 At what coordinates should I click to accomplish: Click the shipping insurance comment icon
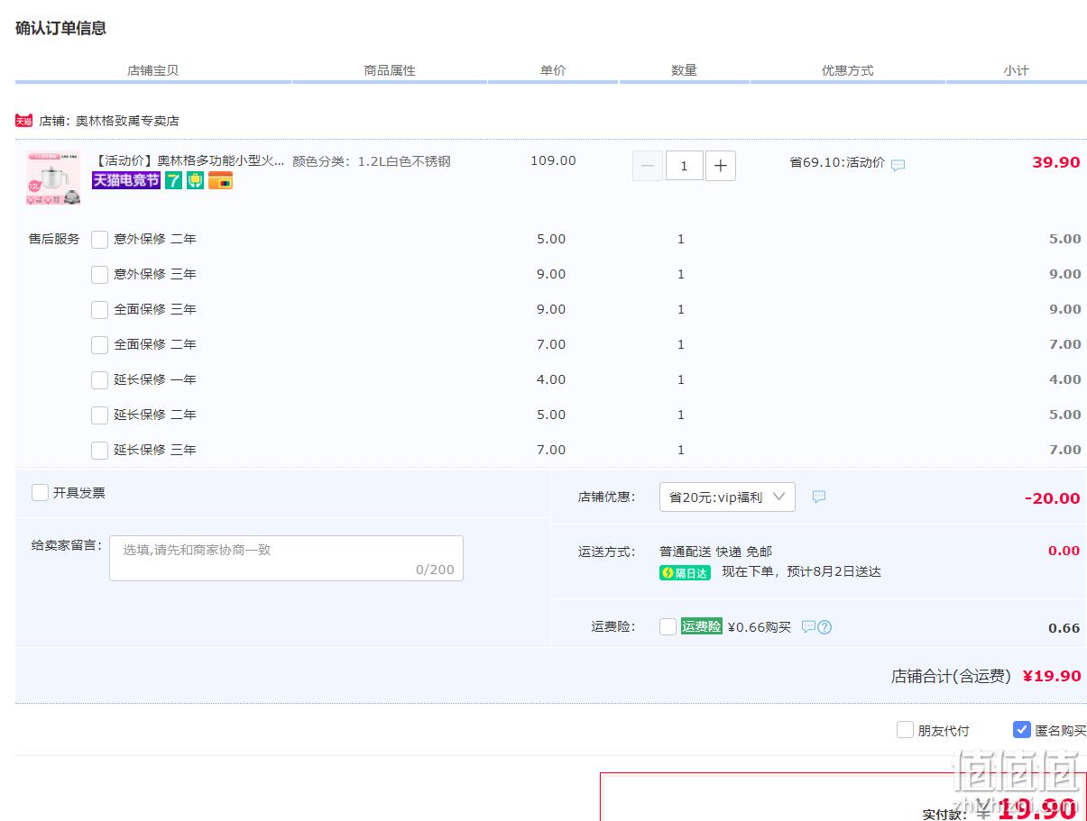pyautogui.click(x=808, y=627)
